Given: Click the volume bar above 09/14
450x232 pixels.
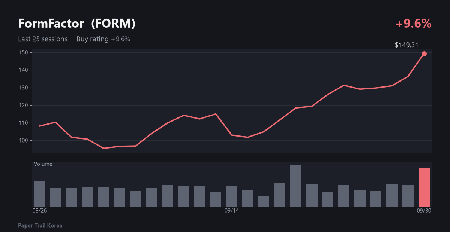Looking at the screenshot, I should point(232,196).
